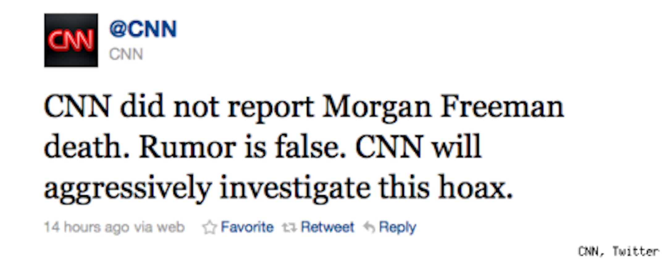Click the retweet arrows icon
This screenshot has height=259, width=667.
tap(289, 228)
